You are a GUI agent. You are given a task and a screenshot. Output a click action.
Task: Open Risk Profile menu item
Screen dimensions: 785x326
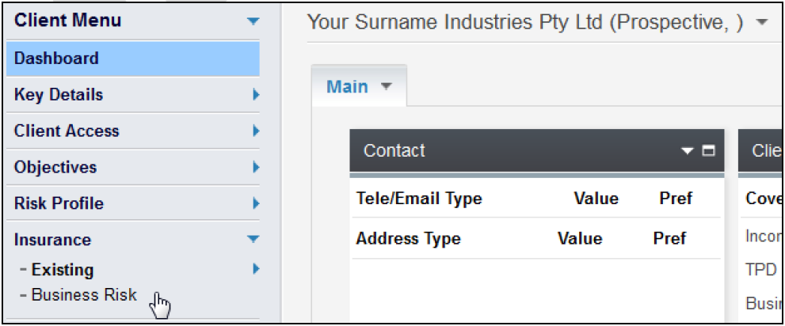tap(59, 204)
